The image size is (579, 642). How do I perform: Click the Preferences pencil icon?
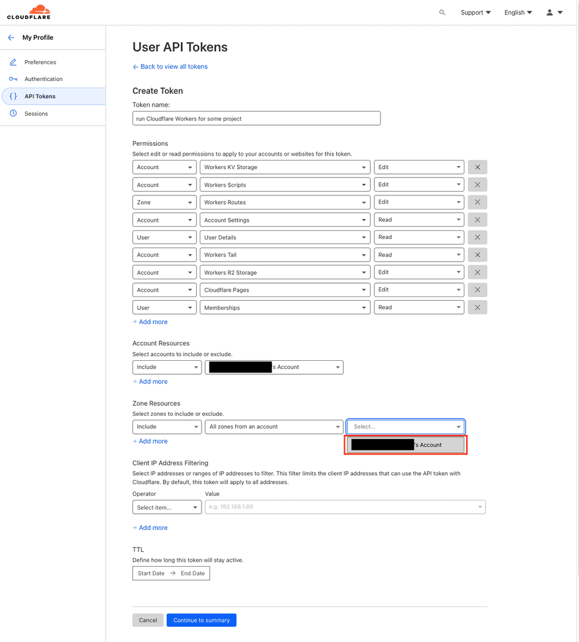[x=13, y=62]
